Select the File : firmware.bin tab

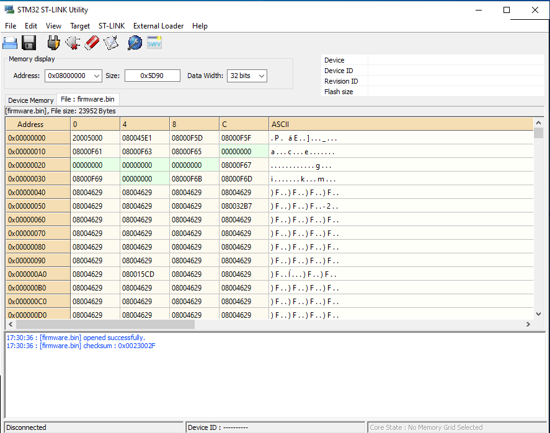click(87, 99)
